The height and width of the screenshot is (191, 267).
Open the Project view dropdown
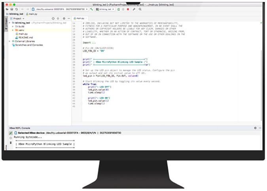click(17, 18)
